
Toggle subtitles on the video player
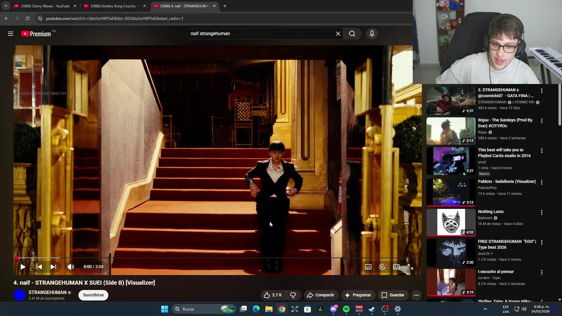coord(368,267)
